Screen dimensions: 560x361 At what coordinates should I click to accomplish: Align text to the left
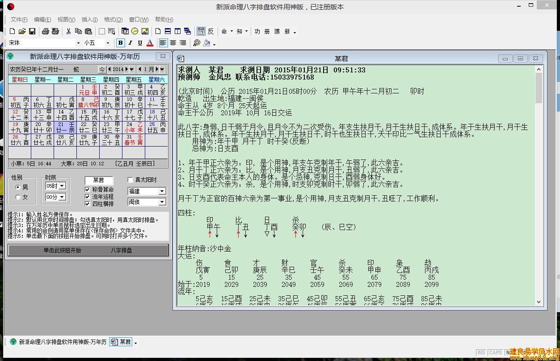coord(163,43)
